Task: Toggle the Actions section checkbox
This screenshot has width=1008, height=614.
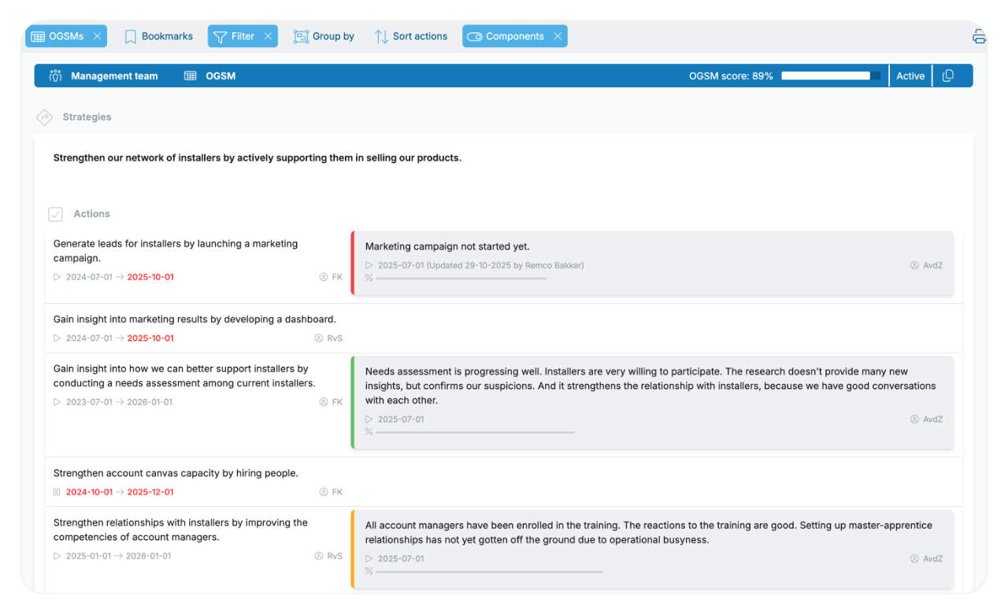Action: 55,213
